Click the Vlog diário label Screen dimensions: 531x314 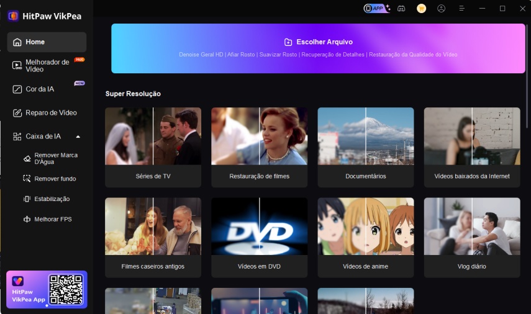tap(472, 267)
